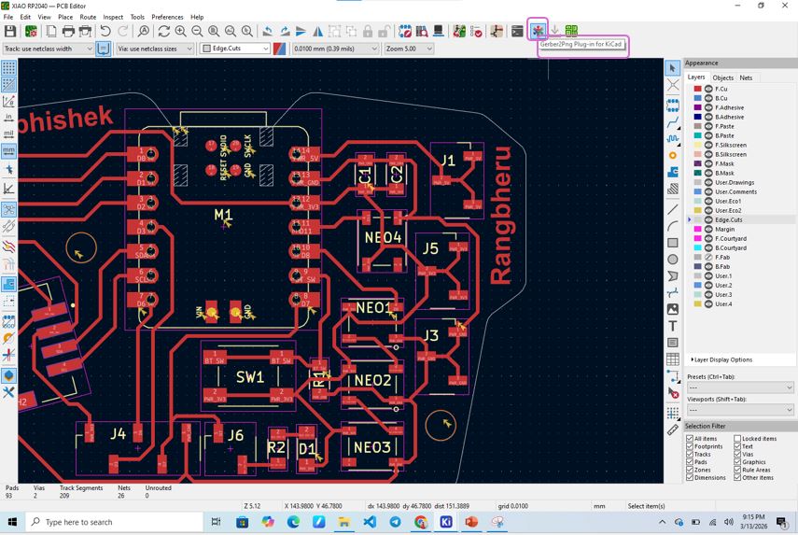The height and width of the screenshot is (535, 798).
Task: Hide the Edge.Cuts layer
Action: (708, 220)
